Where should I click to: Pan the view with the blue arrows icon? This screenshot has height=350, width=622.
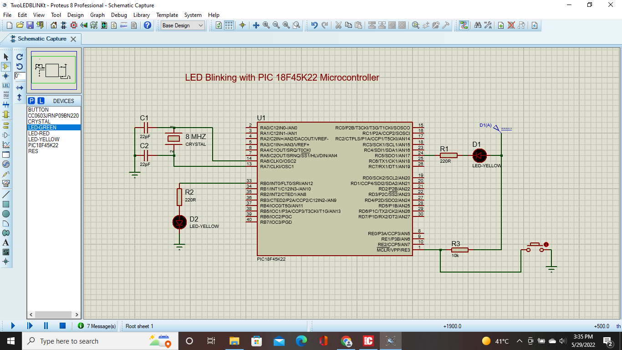[256, 26]
